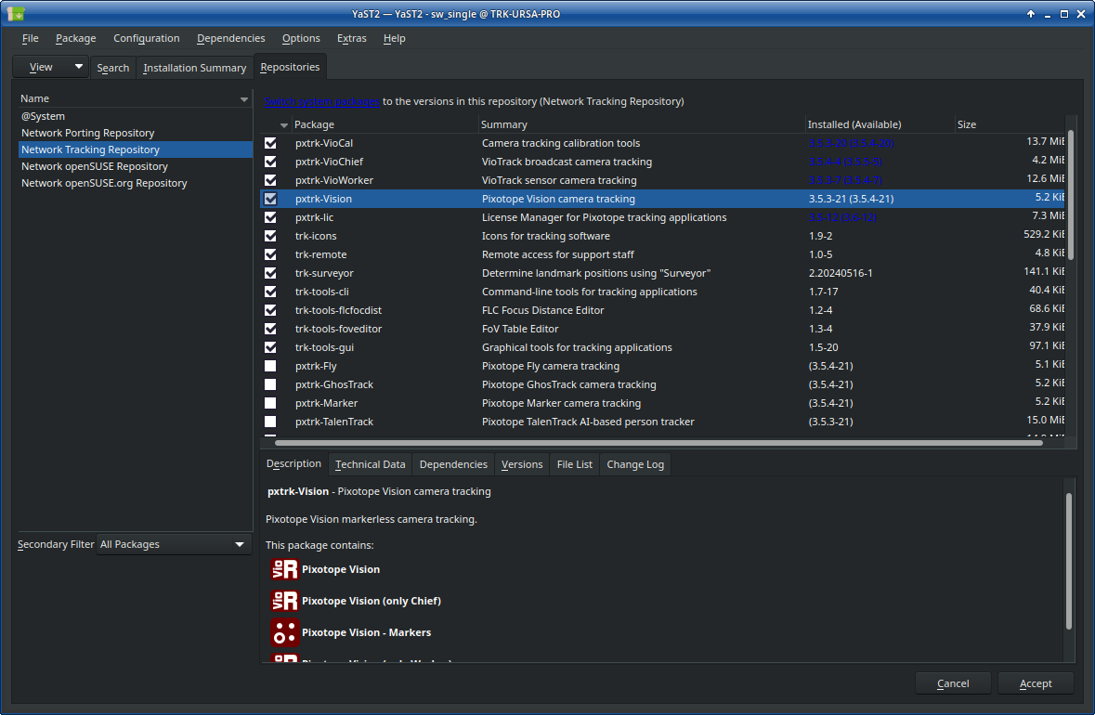Enable the pxtrk-Fly package checkbox
Image resolution: width=1095 pixels, height=715 pixels.
[x=270, y=366]
